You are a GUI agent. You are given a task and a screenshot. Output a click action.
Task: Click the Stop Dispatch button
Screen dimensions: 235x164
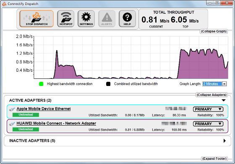(37, 19)
